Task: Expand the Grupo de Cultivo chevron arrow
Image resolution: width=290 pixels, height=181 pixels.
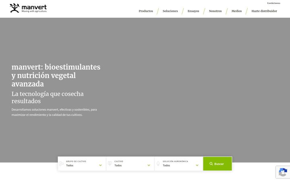Action: 100,165
